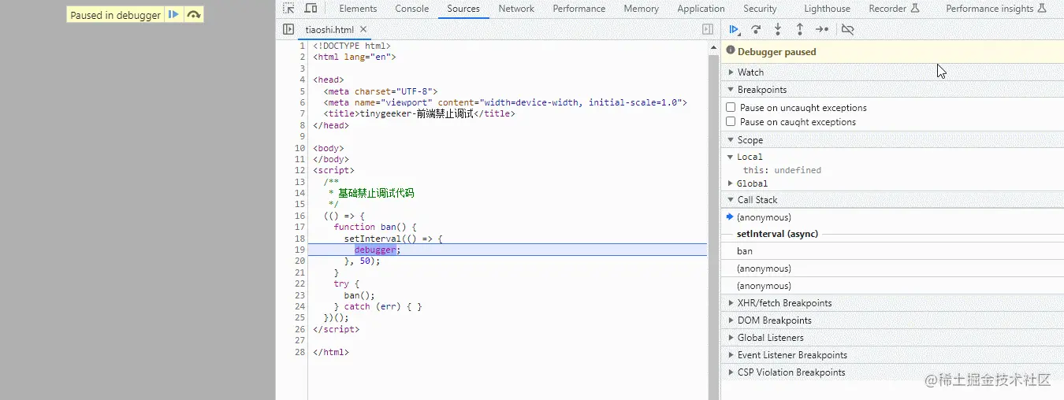This screenshot has width=1064, height=400.
Task: Click 'this: undefined' scope entry
Action: (x=782, y=170)
